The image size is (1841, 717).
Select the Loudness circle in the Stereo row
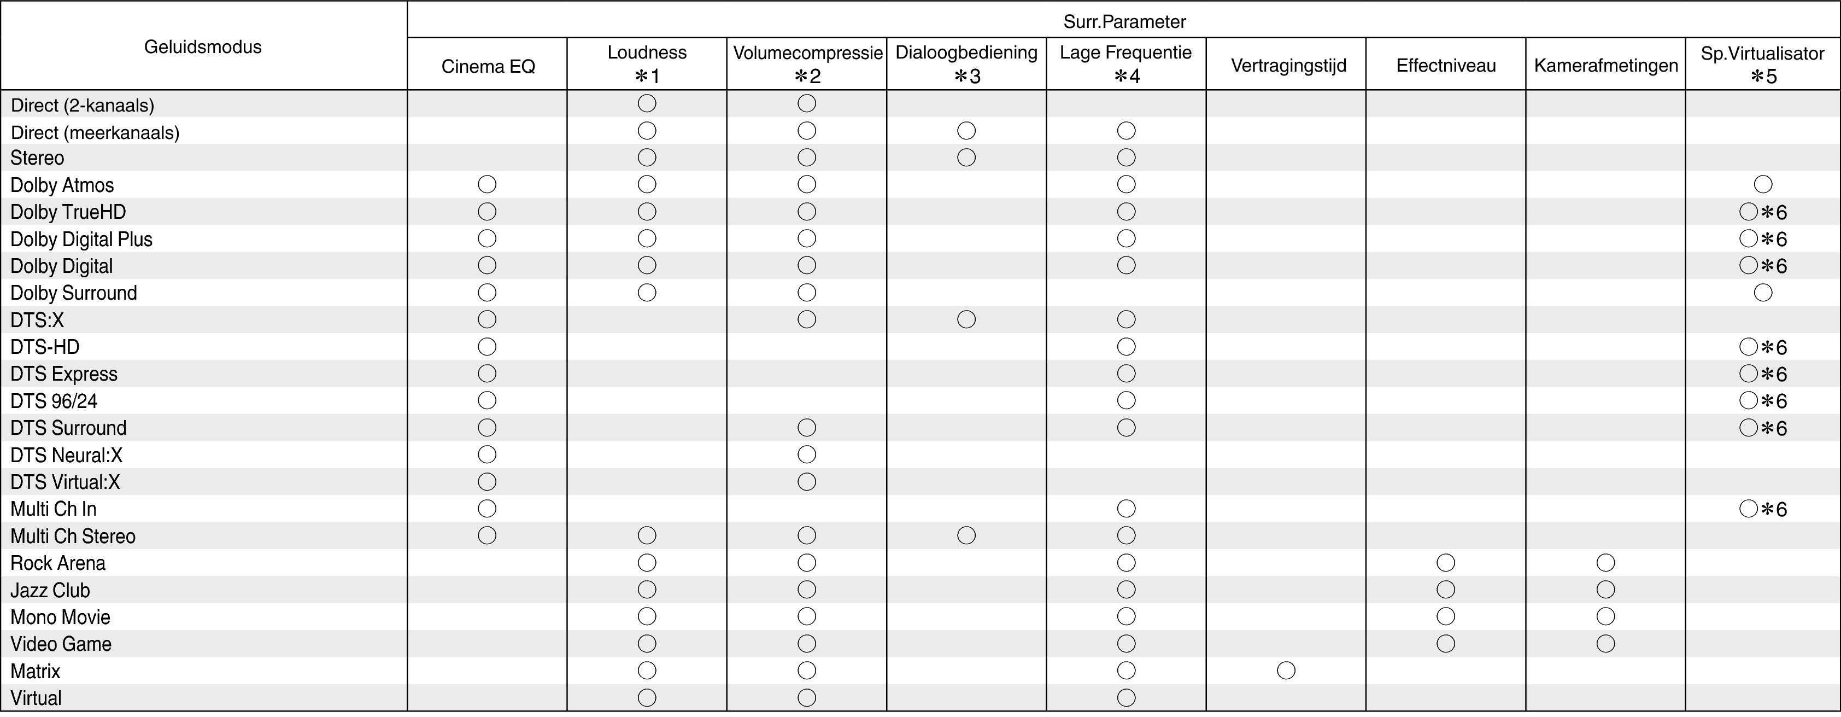point(647,158)
